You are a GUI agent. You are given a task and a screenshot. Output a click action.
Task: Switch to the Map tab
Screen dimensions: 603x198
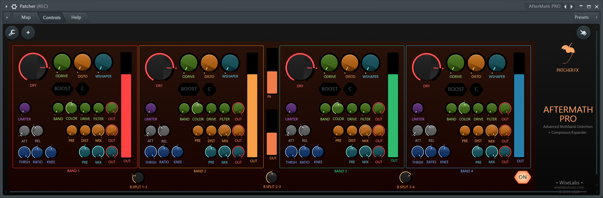26,18
